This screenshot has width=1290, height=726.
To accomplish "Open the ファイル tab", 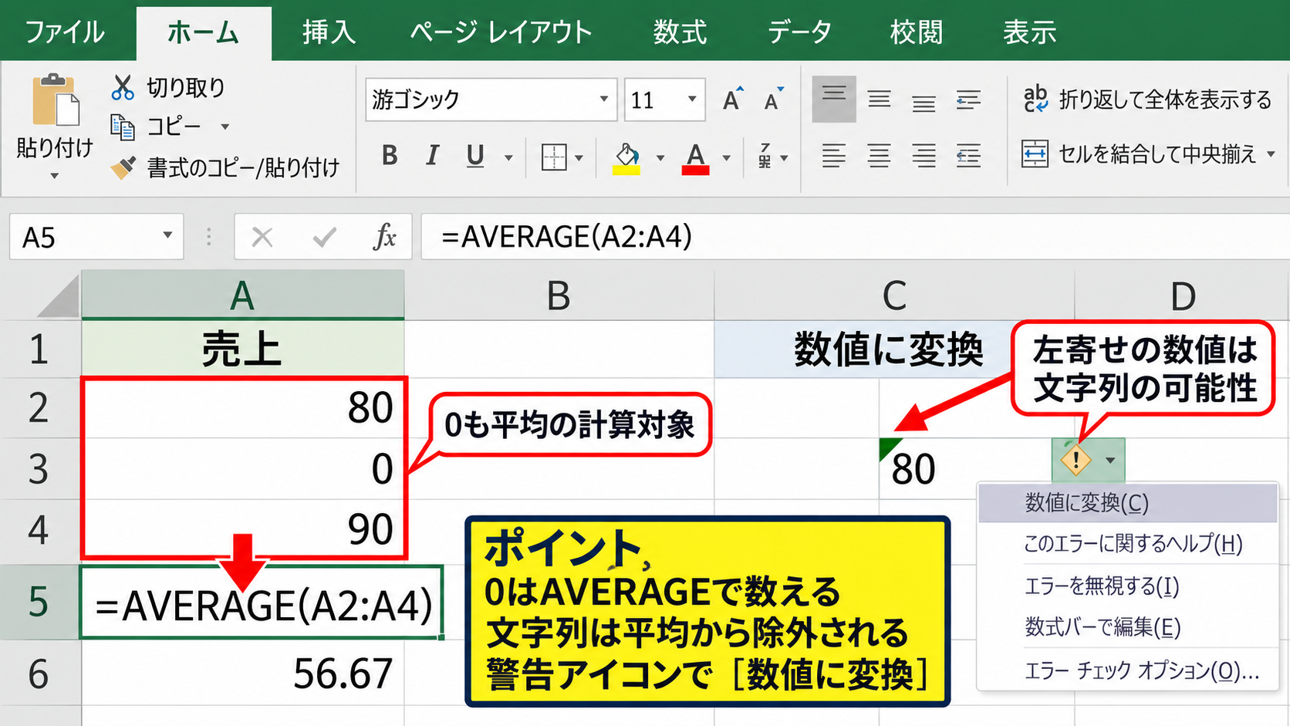I will (66, 32).
